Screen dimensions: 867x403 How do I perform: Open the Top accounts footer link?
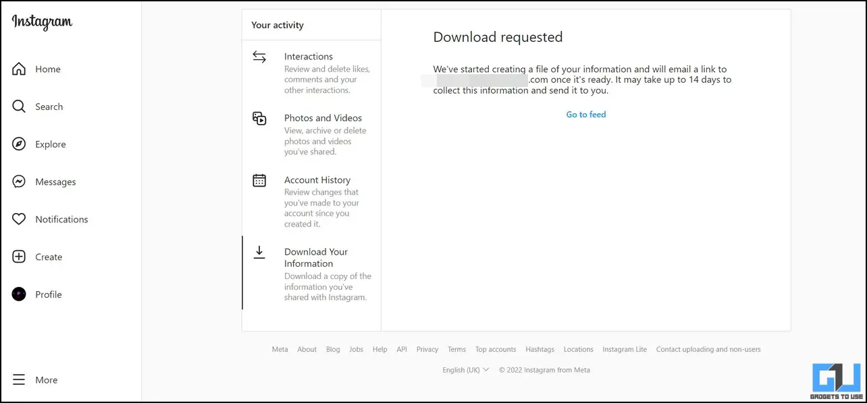(x=496, y=349)
